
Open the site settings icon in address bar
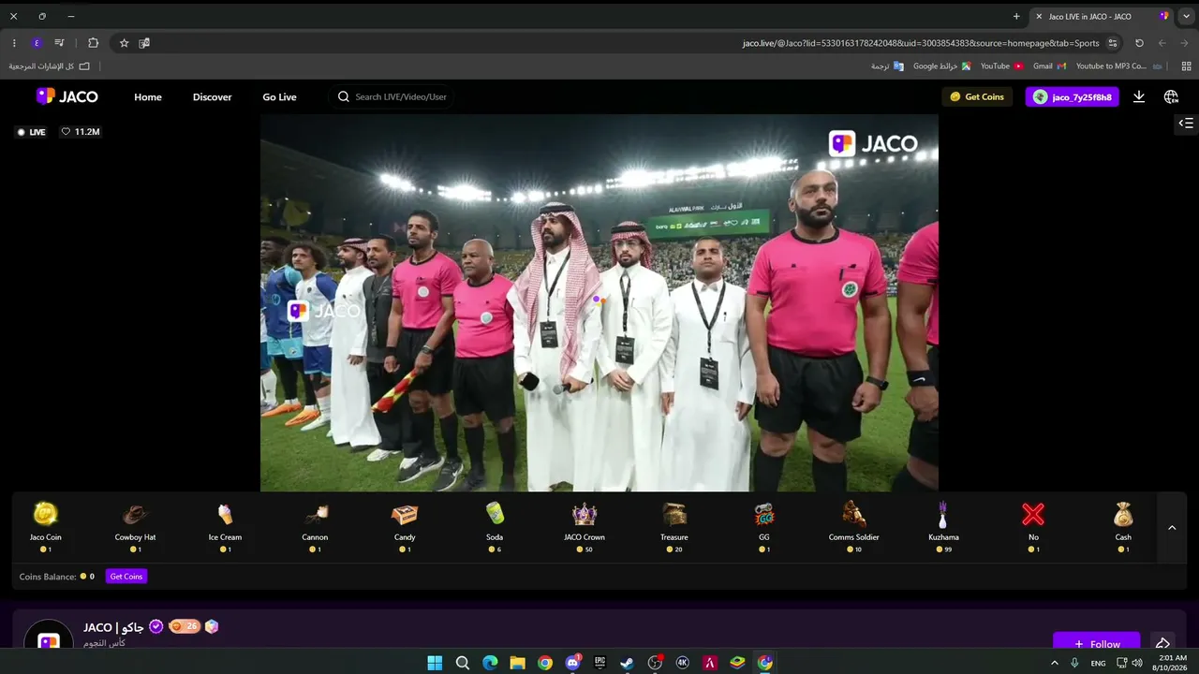[x=1113, y=43]
